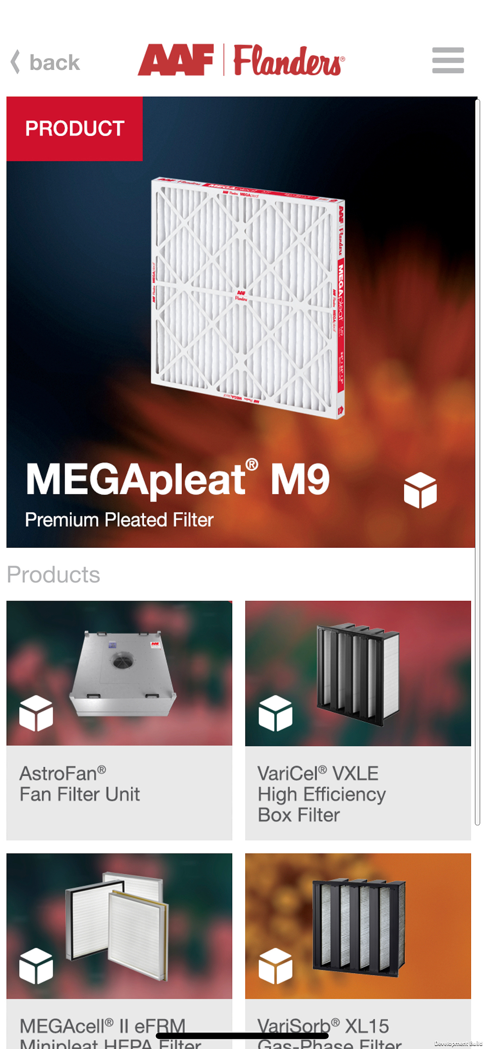Image resolution: width=484 pixels, height=1049 pixels.
Task: Open 3D cube view for MEGApleat M9
Action: tap(420, 490)
